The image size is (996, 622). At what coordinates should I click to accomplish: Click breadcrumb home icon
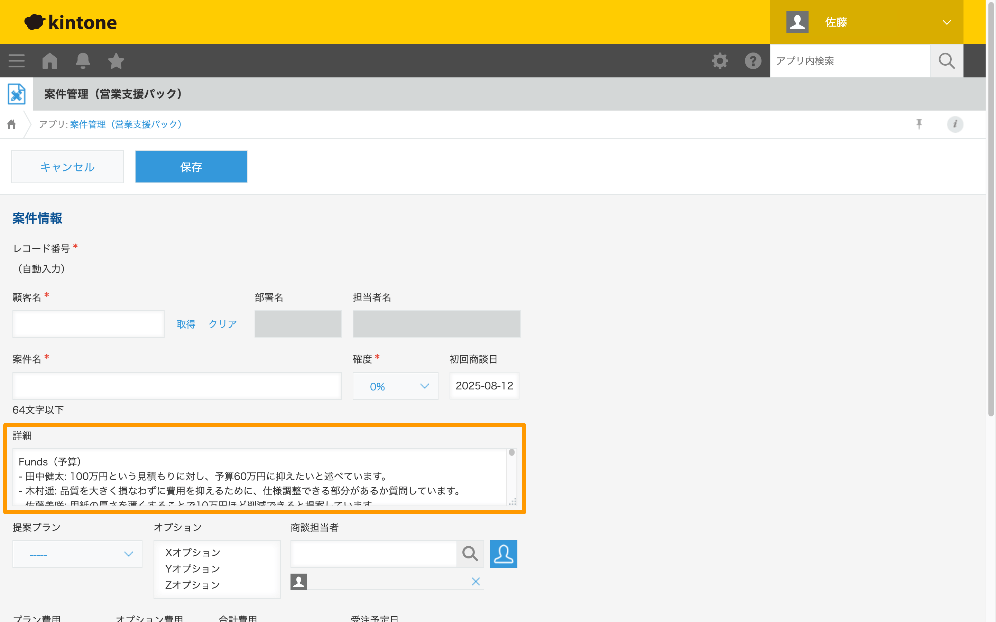(x=11, y=124)
